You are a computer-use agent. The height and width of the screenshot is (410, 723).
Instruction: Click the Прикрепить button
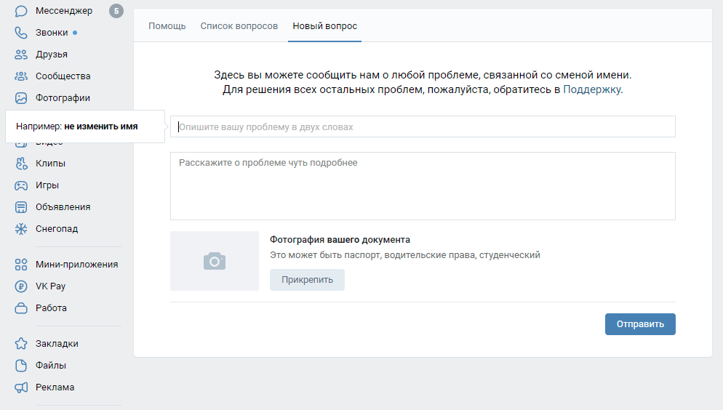307,280
